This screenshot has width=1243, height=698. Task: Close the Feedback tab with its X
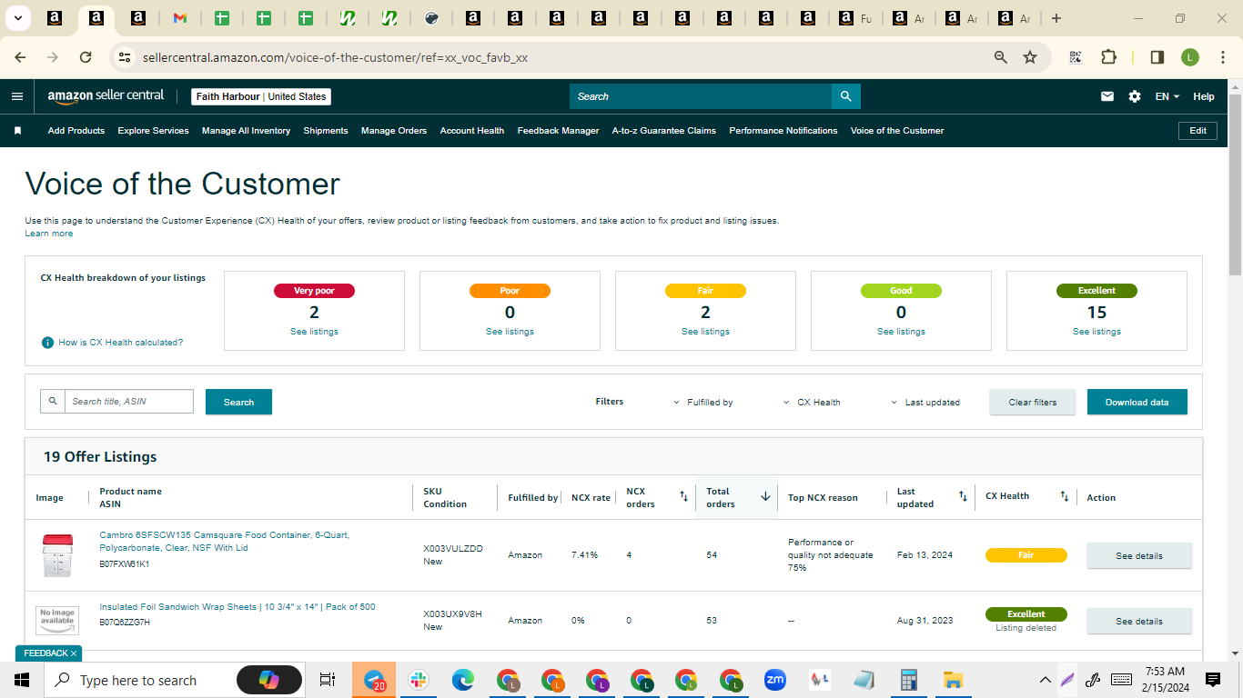click(74, 653)
